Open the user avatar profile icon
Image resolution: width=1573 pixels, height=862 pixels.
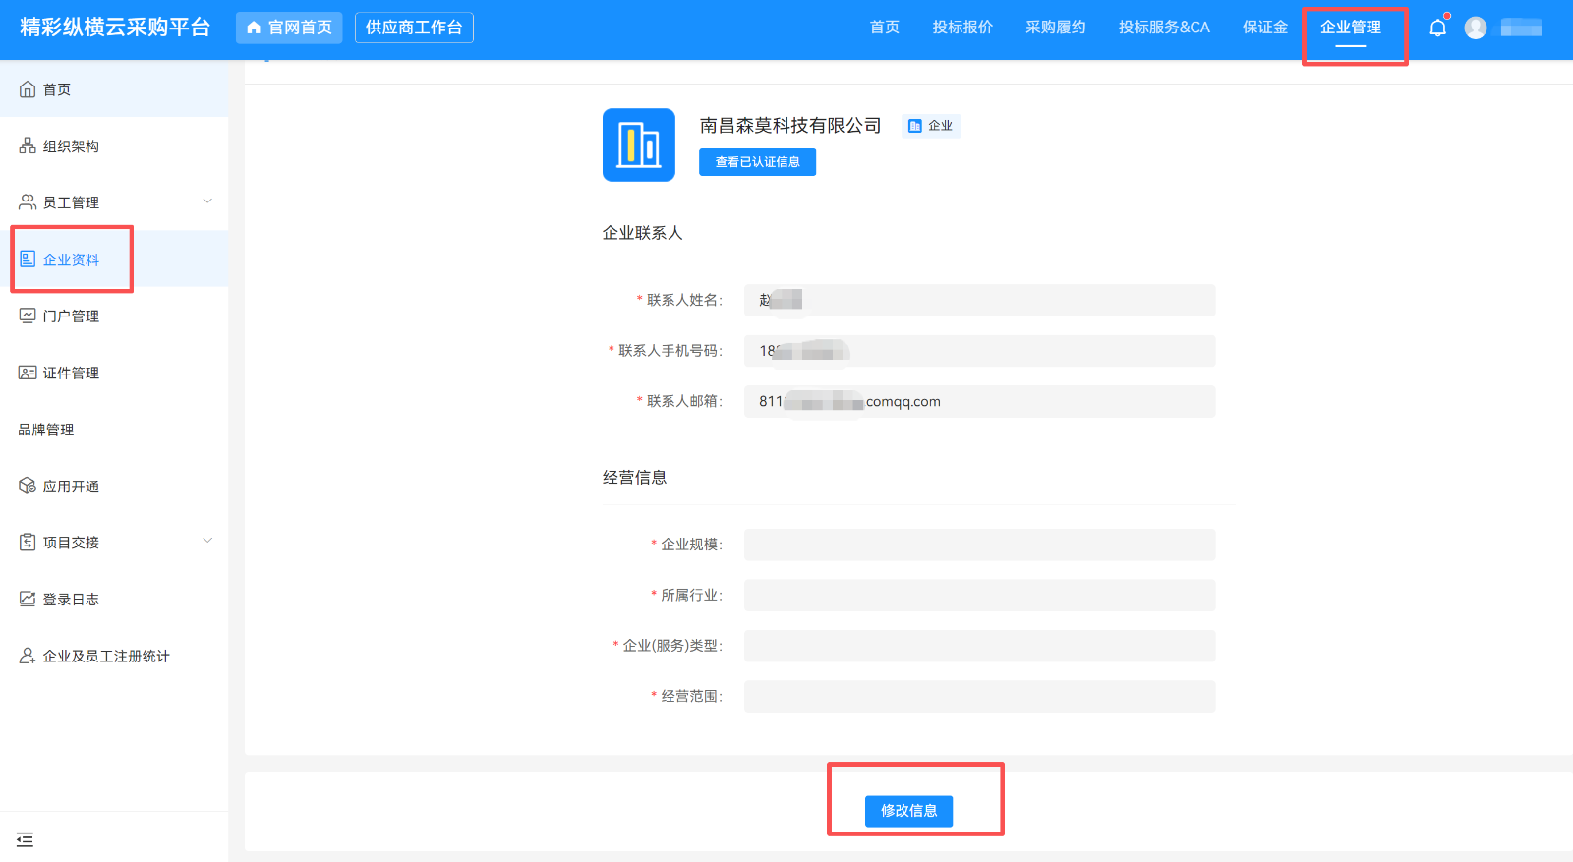1475,28
